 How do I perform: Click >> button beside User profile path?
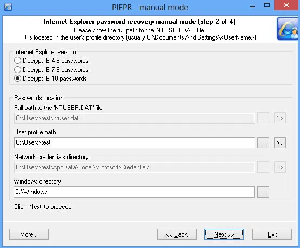coord(280,142)
